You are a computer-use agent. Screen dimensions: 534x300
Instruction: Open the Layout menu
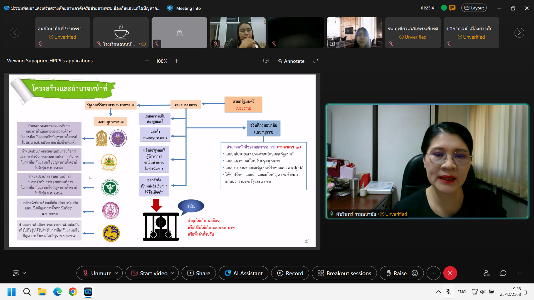pos(474,8)
